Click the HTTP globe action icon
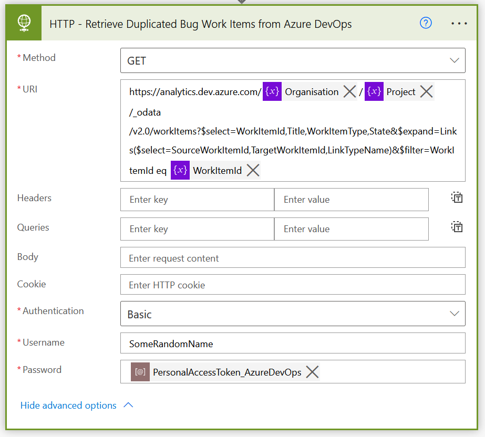The width and height of the screenshot is (485, 437). (24, 23)
